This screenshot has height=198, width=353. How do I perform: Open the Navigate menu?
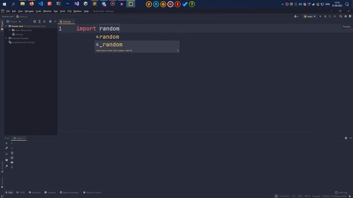29,11
